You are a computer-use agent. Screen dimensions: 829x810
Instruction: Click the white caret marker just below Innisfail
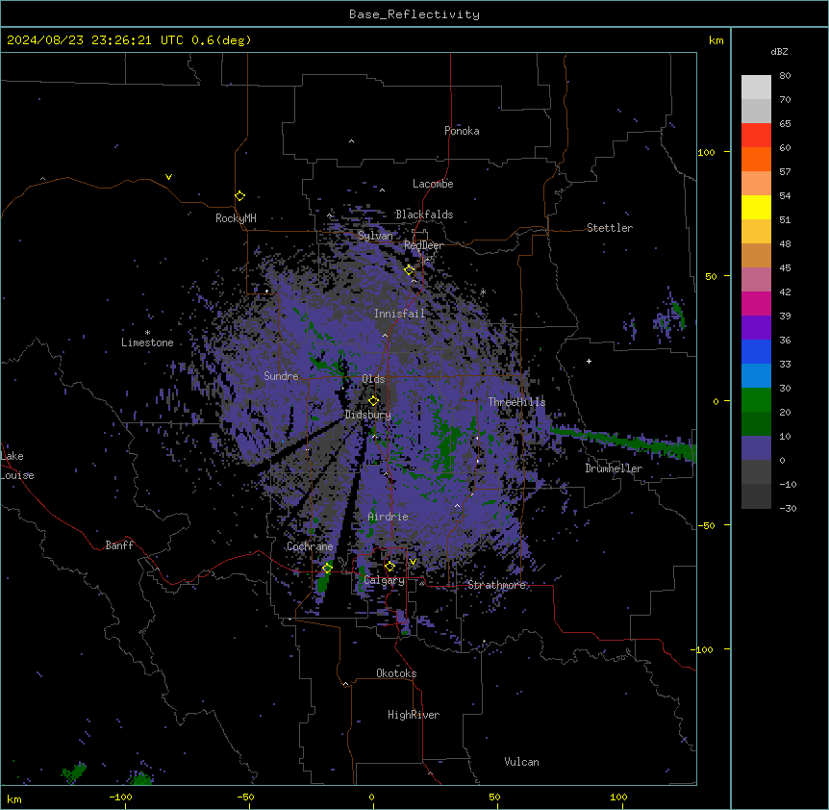click(x=385, y=335)
